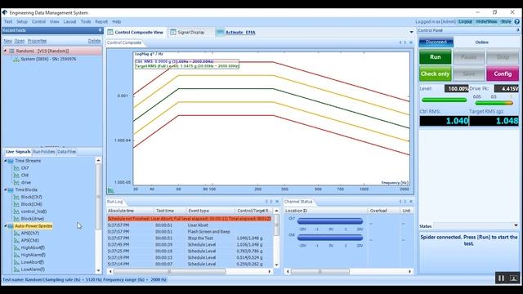Click the video pause icon at bottom right
Viewport: 523px width, 294px height.
[x=501, y=278]
